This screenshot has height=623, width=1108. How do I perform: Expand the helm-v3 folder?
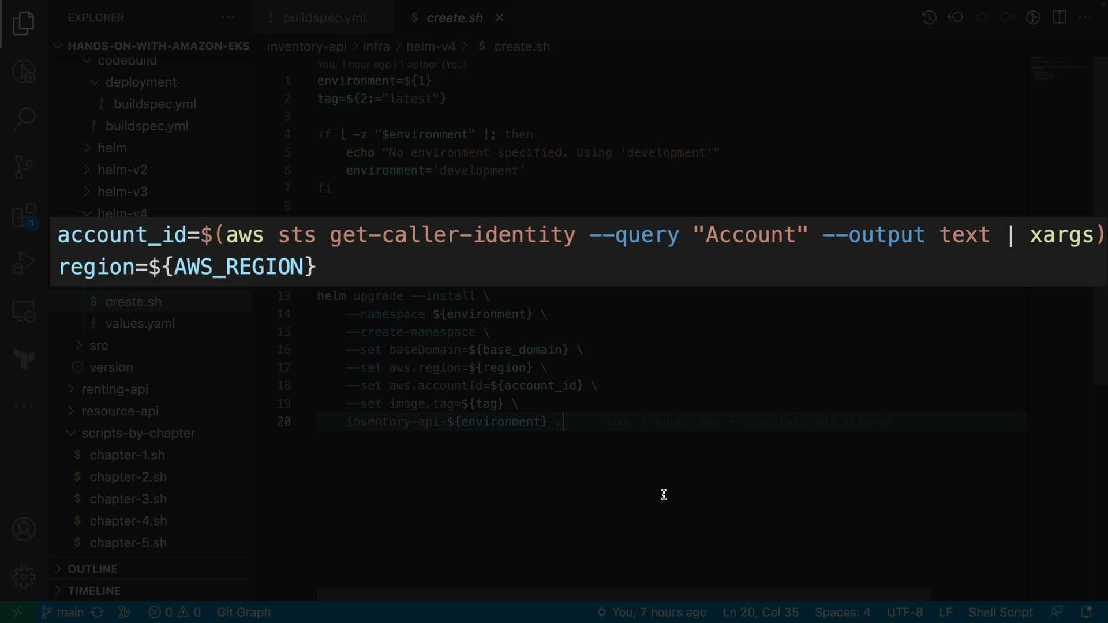click(122, 192)
